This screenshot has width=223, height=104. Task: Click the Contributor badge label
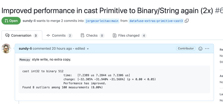pyautogui.click(x=186, y=48)
